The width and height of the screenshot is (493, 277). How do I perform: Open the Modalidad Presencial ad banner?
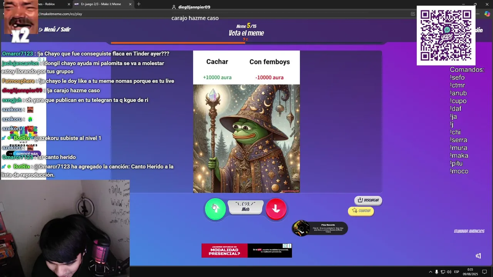pyautogui.click(x=246, y=250)
